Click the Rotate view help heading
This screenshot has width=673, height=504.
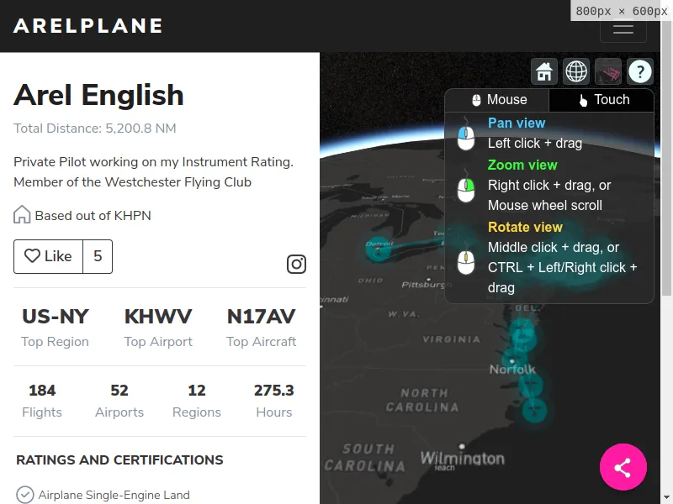(x=525, y=227)
